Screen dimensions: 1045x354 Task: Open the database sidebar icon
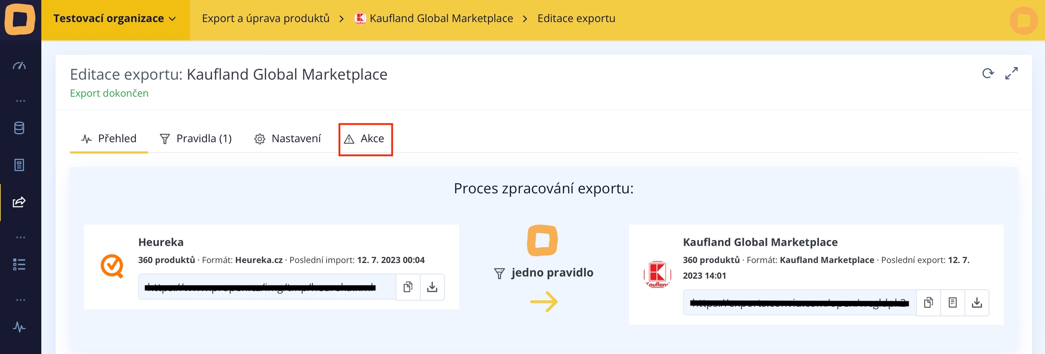coord(19,128)
